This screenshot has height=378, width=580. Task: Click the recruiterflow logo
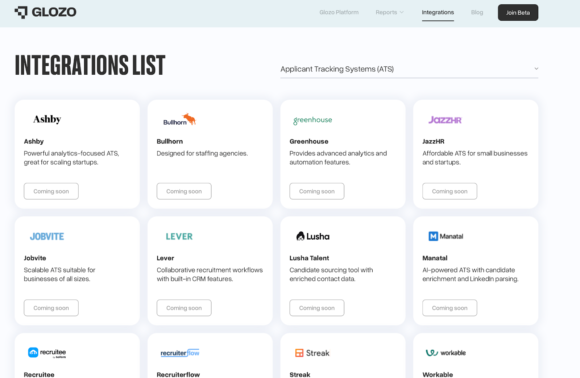pos(180,353)
